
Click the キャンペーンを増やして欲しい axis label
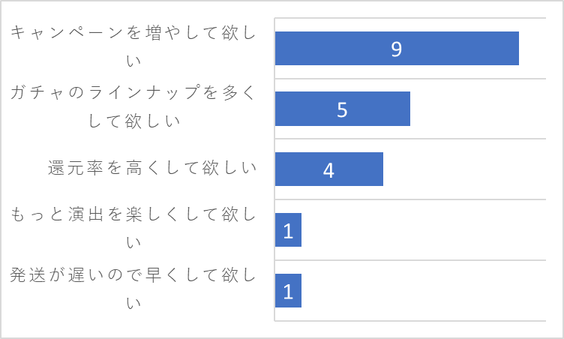pyautogui.click(x=133, y=46)
